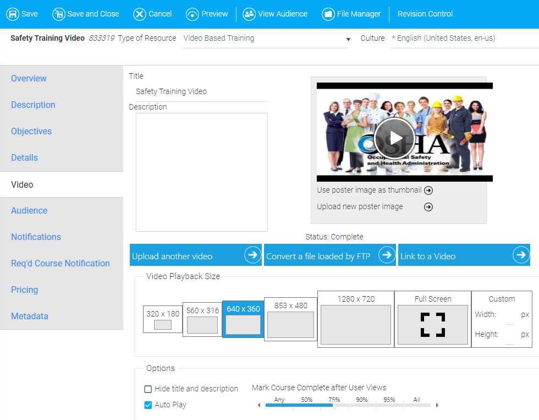539x420 pixels.
Task: Switch to the Audience tab
Action: (29, 210)
